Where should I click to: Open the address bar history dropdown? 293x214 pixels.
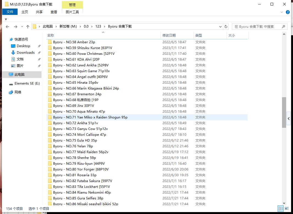(220, 27)
